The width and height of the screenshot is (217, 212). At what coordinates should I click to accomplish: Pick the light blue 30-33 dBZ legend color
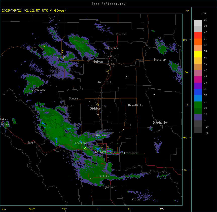(x=198, y=98)
